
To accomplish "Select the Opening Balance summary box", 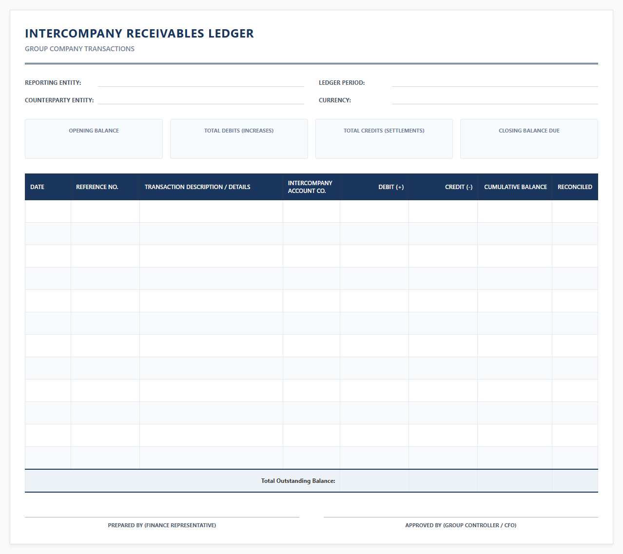I will pyautogui.click(x=94, y=139).
